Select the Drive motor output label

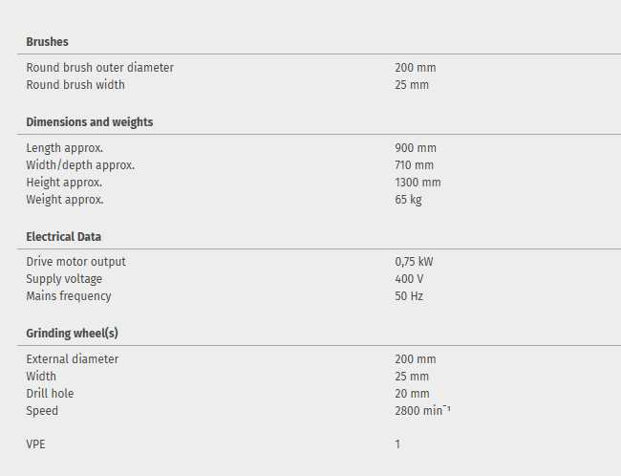[x=75, y=262]
